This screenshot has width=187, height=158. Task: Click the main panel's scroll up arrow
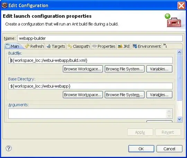[179, 52]
